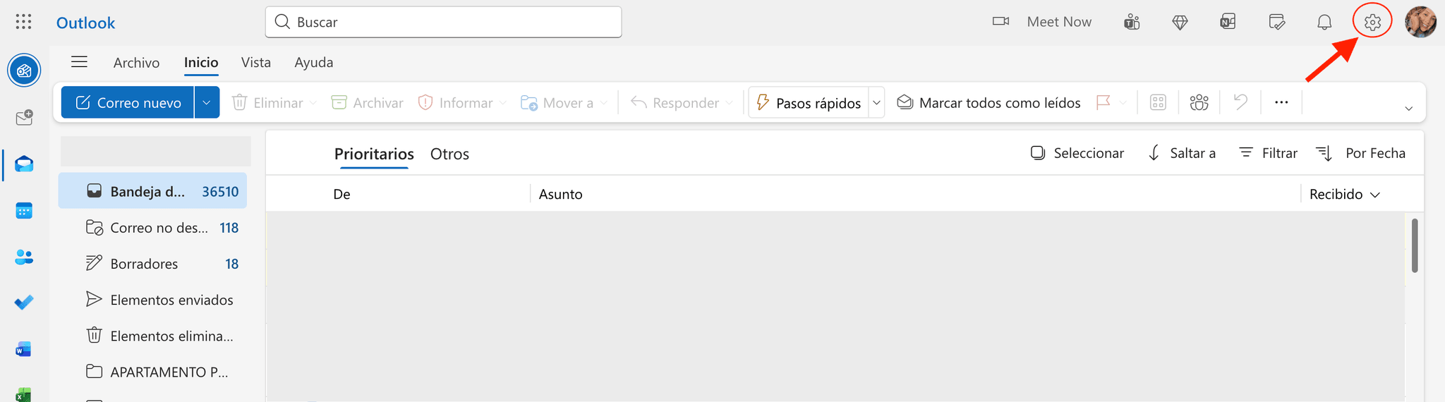Open People in the left sidebar
This screenshot has width=1445, height=402.
click(x=24, y=257)
